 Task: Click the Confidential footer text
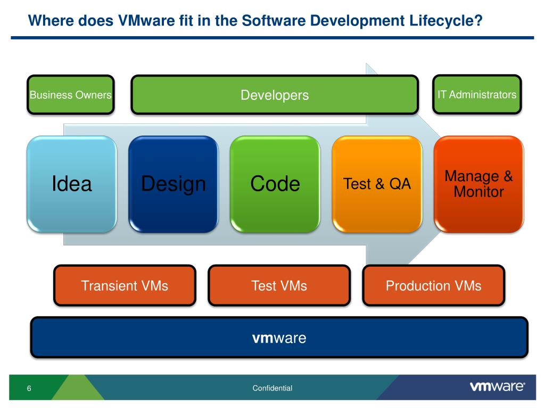point(272,388)
